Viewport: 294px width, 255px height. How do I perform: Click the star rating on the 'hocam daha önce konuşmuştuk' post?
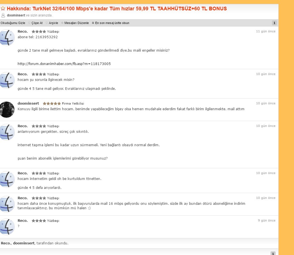(39, 198)
